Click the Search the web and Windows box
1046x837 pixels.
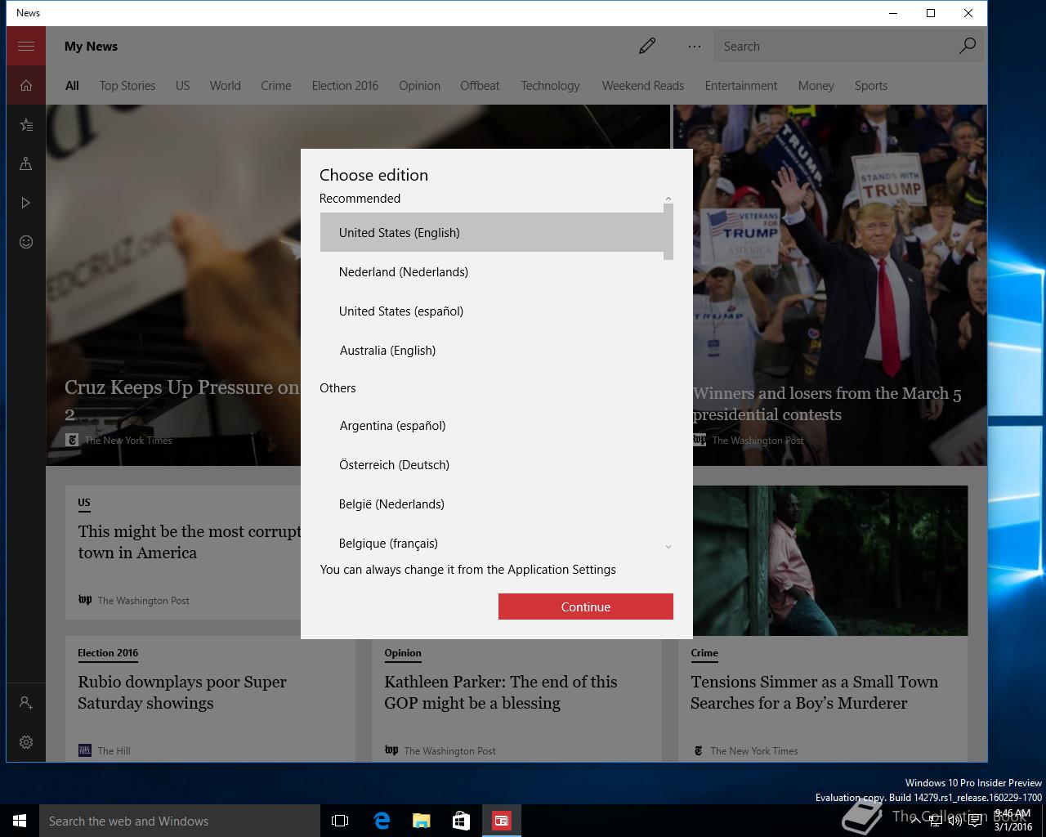pyautogui.click(x=180, y=821)
